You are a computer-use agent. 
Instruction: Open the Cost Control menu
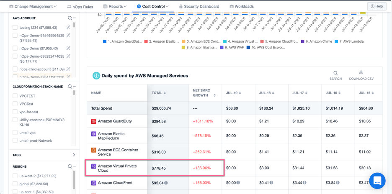coord(153,6)
